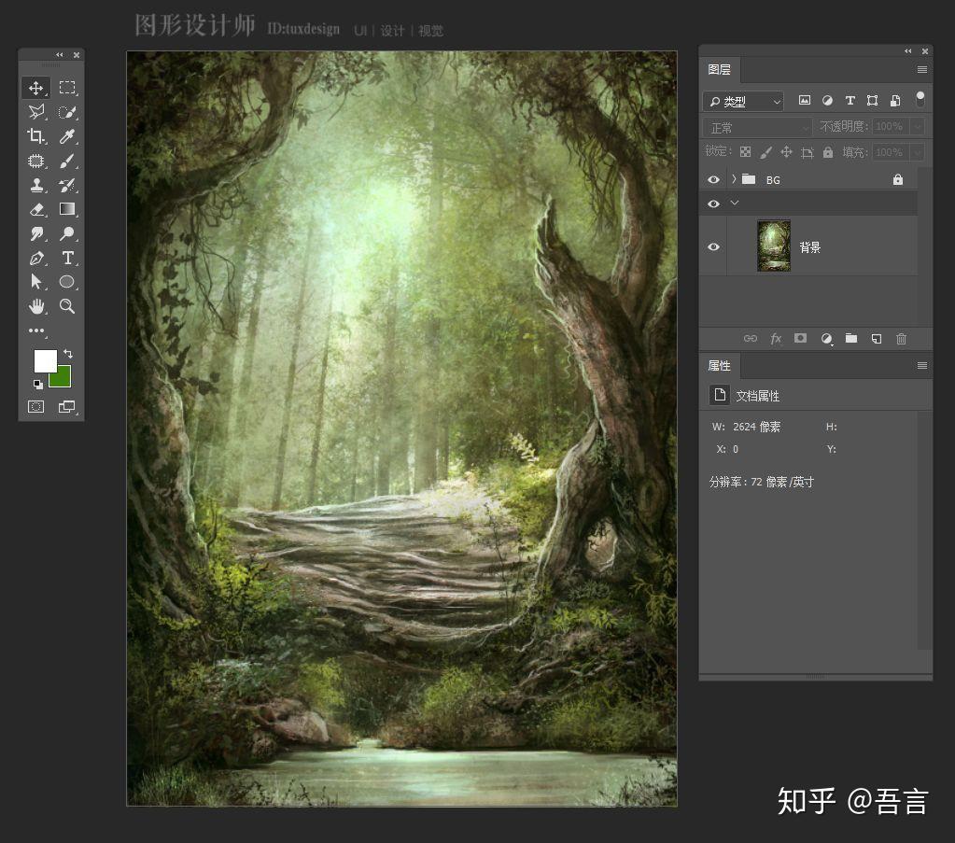This screenshot has height=843, width=955.
Task: Switch to the 属性 panel tab
Action: tap(720, 365)
